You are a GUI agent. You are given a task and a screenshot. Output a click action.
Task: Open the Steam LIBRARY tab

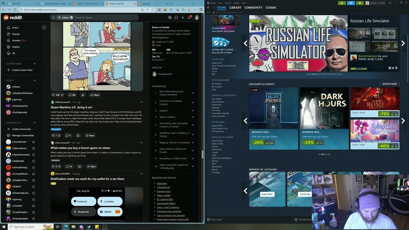click(235, 7)
